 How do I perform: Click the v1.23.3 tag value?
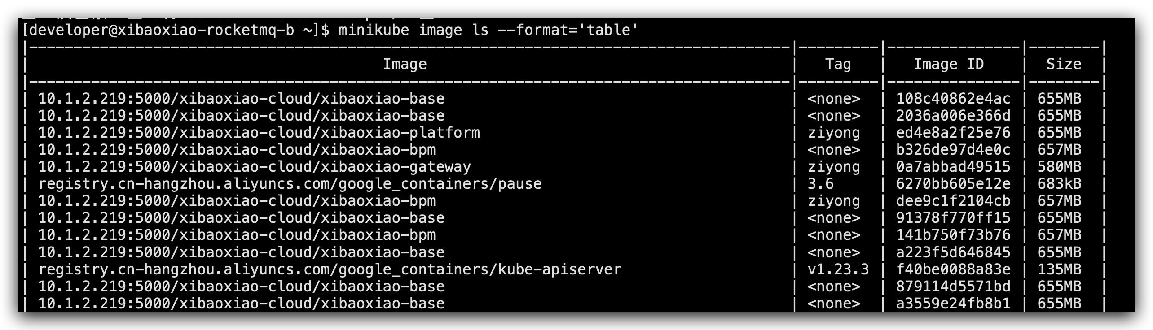click(838, 269)
